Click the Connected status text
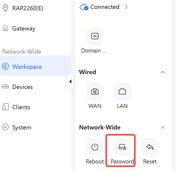183x171 pixels. click(x=105, y=7)
